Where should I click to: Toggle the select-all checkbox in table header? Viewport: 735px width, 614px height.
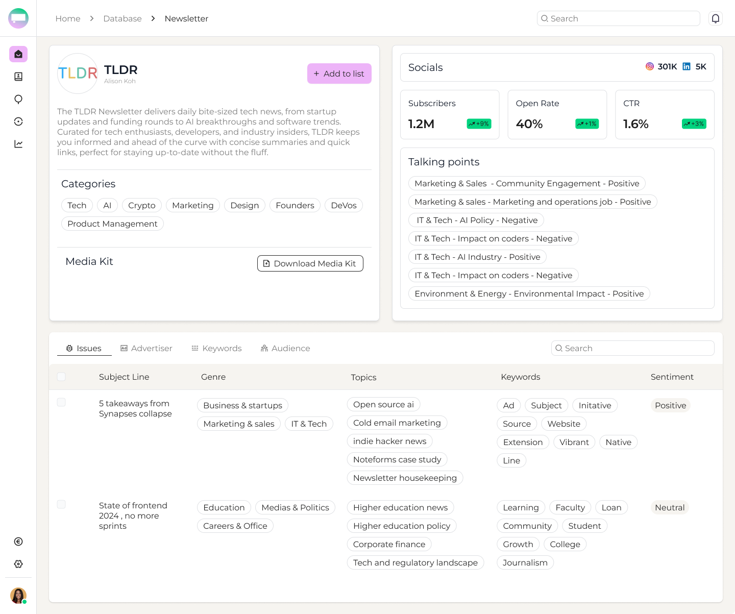tap(61, 377)
